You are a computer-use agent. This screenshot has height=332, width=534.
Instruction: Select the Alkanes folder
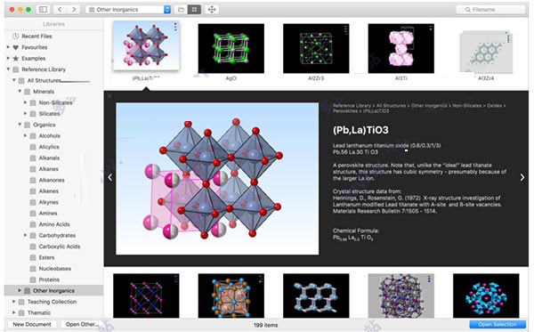pyautogui.click(x=44, y=169)
